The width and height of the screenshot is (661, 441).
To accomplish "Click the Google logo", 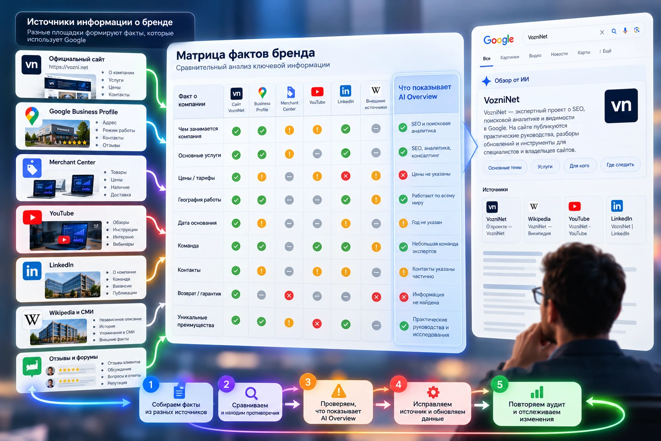I will (x=498, y=40).
